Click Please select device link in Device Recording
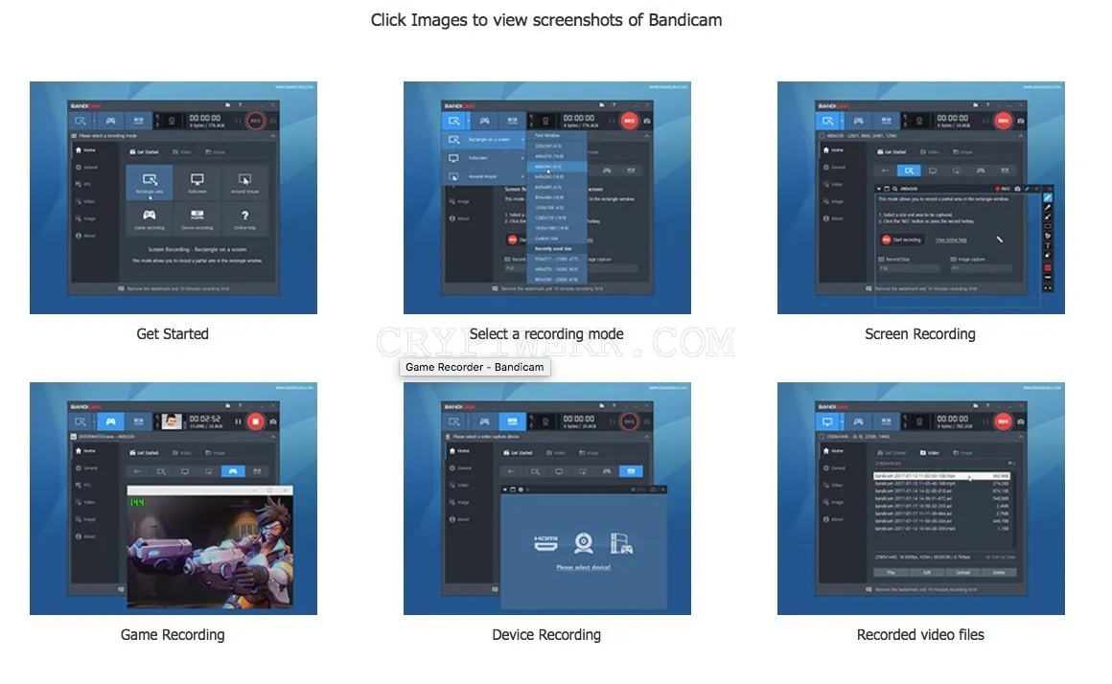This screenshot has width=1112, height=684. (x=584, y=567)
